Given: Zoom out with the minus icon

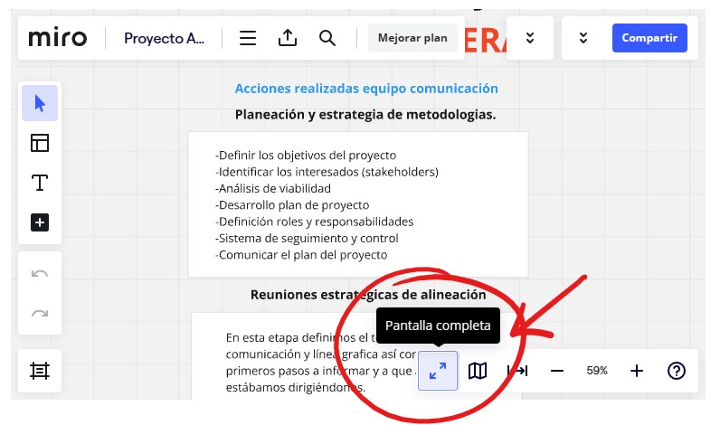Looking at the screenshot, I should click(557, 371).
